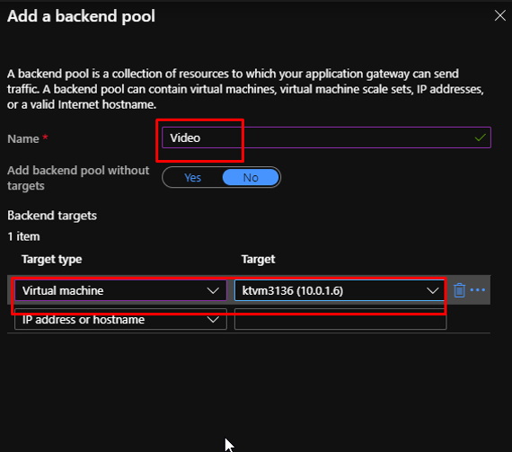This screenshot has width=512, height=452.
Task: Click the Target type column header
Action: pos(51,260)
